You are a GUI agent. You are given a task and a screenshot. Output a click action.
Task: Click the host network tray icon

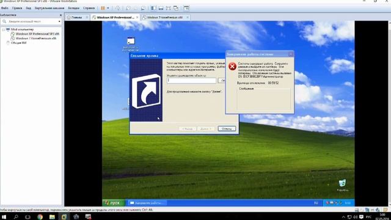coord(349,217)
